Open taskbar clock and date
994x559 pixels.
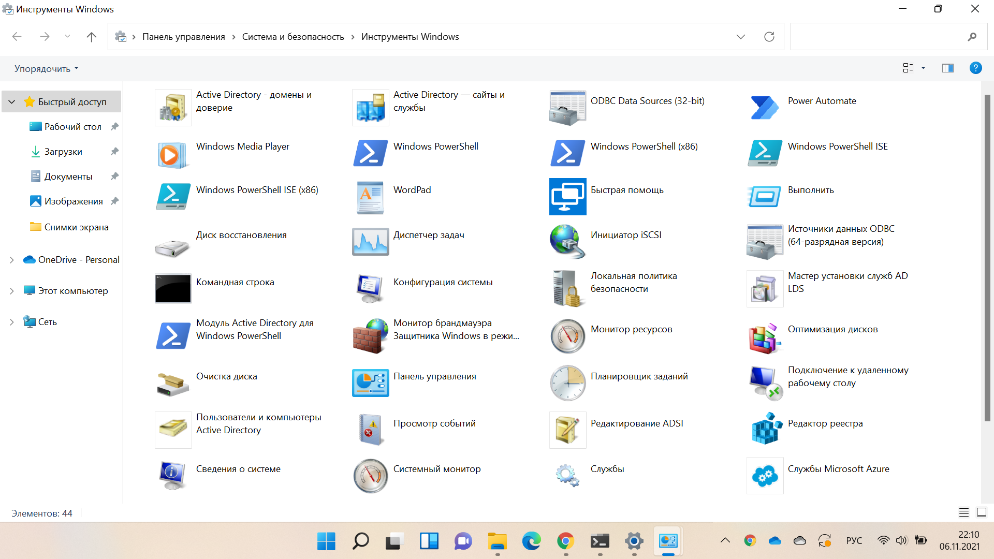point(960,541)
